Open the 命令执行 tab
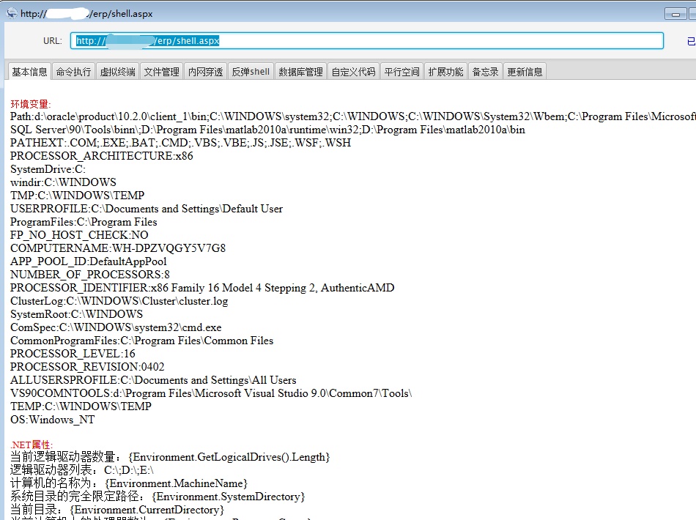The width and height of the screenshot is (696, 520). pyautogui.click(x=74, y=72)
